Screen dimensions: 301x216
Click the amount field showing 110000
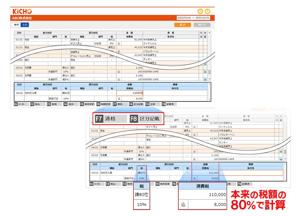click(129, 93)
